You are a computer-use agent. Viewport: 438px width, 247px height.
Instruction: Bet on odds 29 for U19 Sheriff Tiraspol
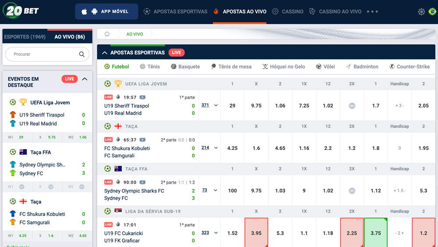pos(233,106)
